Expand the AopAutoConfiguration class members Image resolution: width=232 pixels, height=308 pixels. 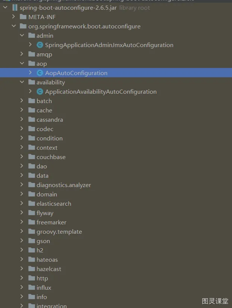30,73
